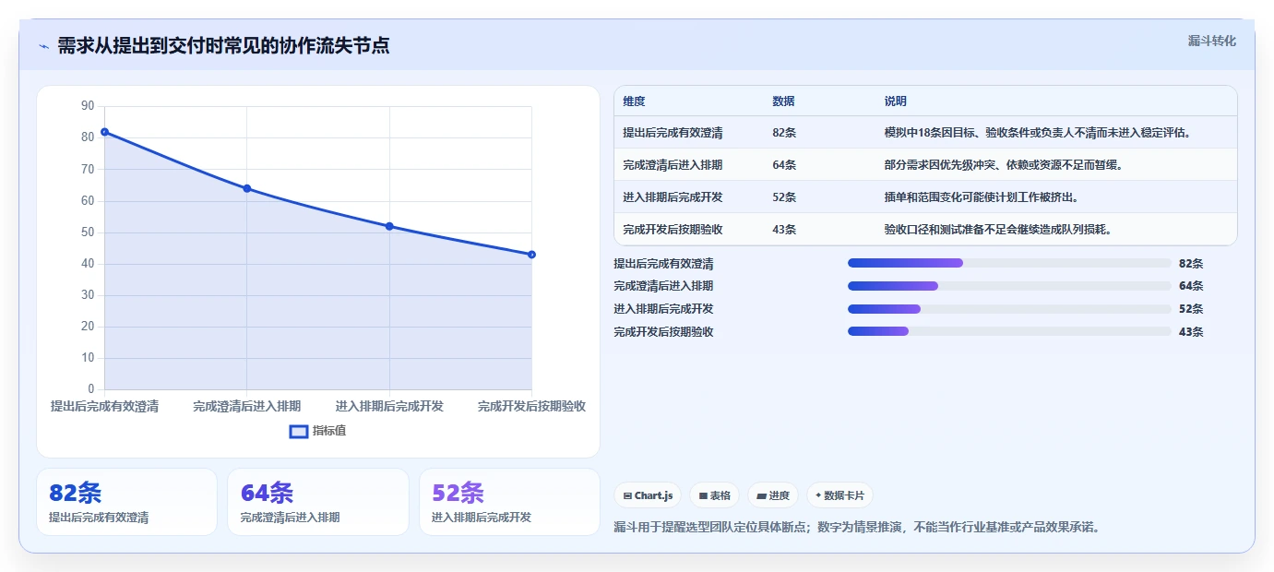1274x572 pixels.
Task: Open the 82条 data card
Action: coord(126,502)
